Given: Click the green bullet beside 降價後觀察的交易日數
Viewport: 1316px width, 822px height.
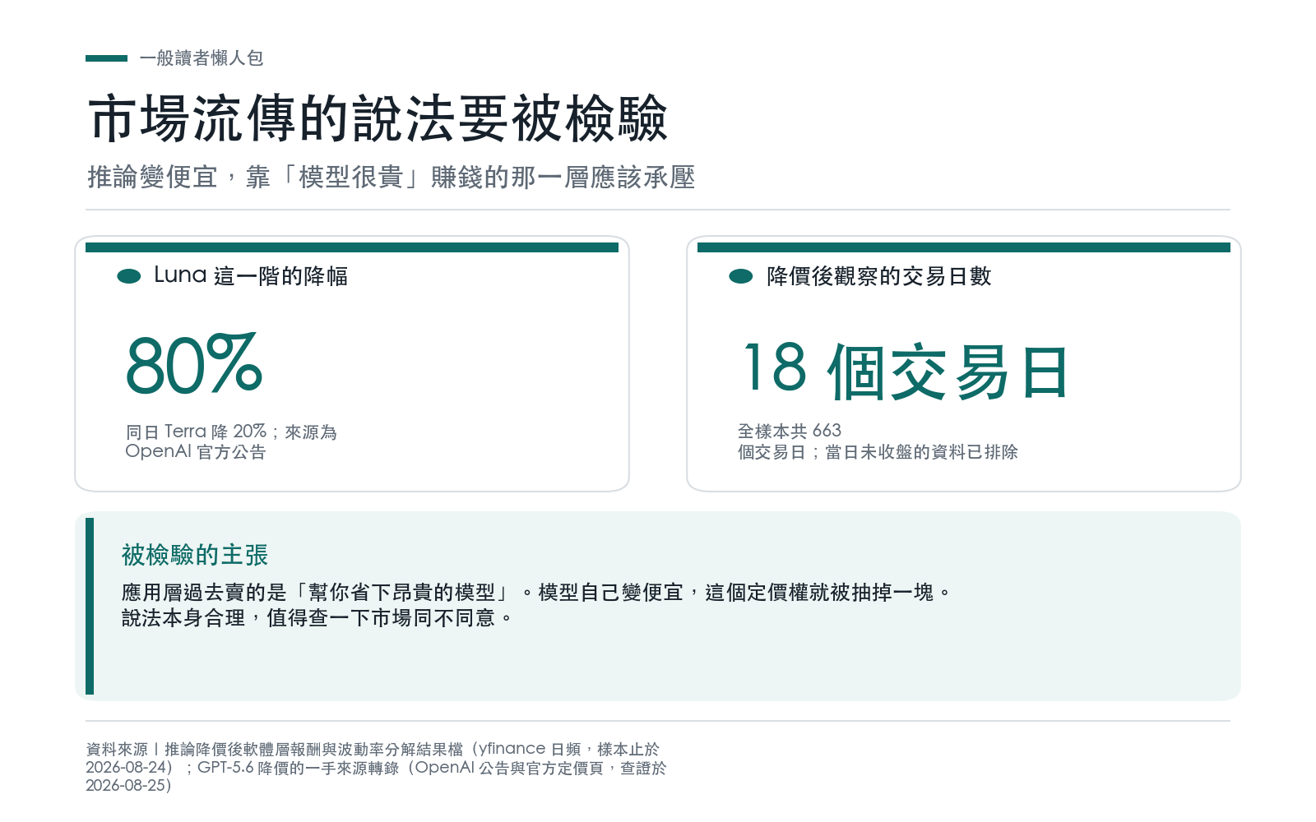Looking at the screenshot, I should pyautogui.click(x=741, y=276).
